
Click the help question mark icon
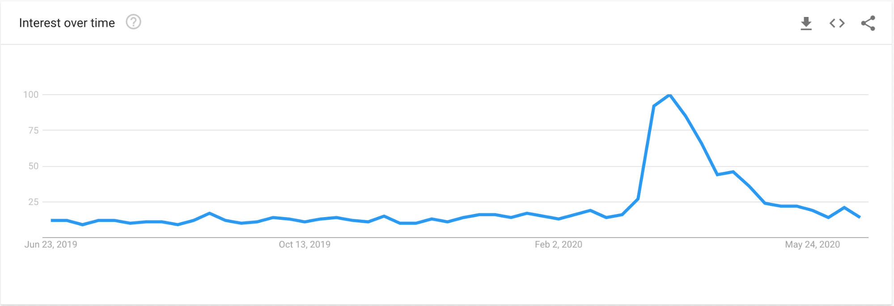[133, 22]
